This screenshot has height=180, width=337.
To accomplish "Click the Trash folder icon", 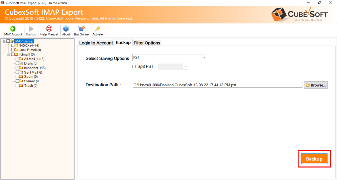I will pyautogui.click(x=21, y=86).
